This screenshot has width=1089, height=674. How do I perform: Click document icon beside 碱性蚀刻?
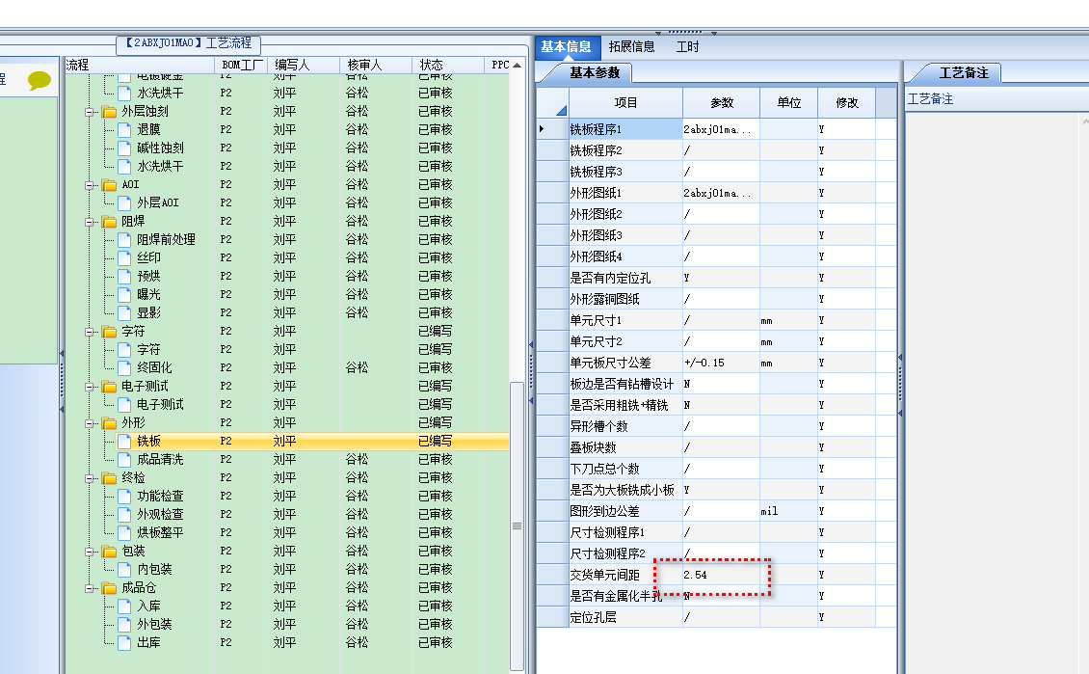click(124, 148)
